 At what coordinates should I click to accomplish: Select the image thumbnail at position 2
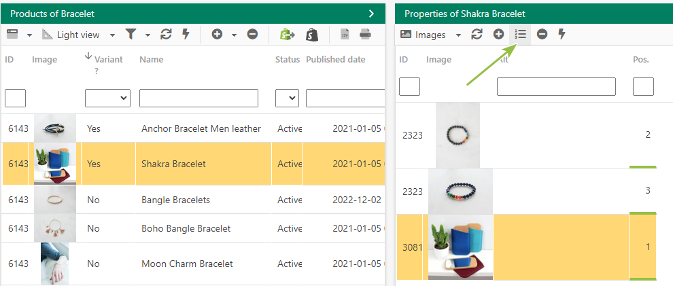[x=458, y=135]
